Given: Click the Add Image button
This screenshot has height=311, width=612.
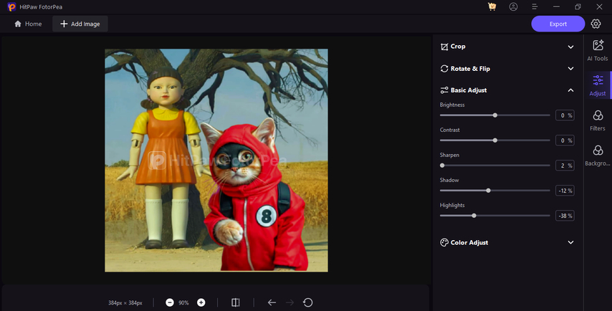Looking at the screenshot, I should (x=80, y=24).
